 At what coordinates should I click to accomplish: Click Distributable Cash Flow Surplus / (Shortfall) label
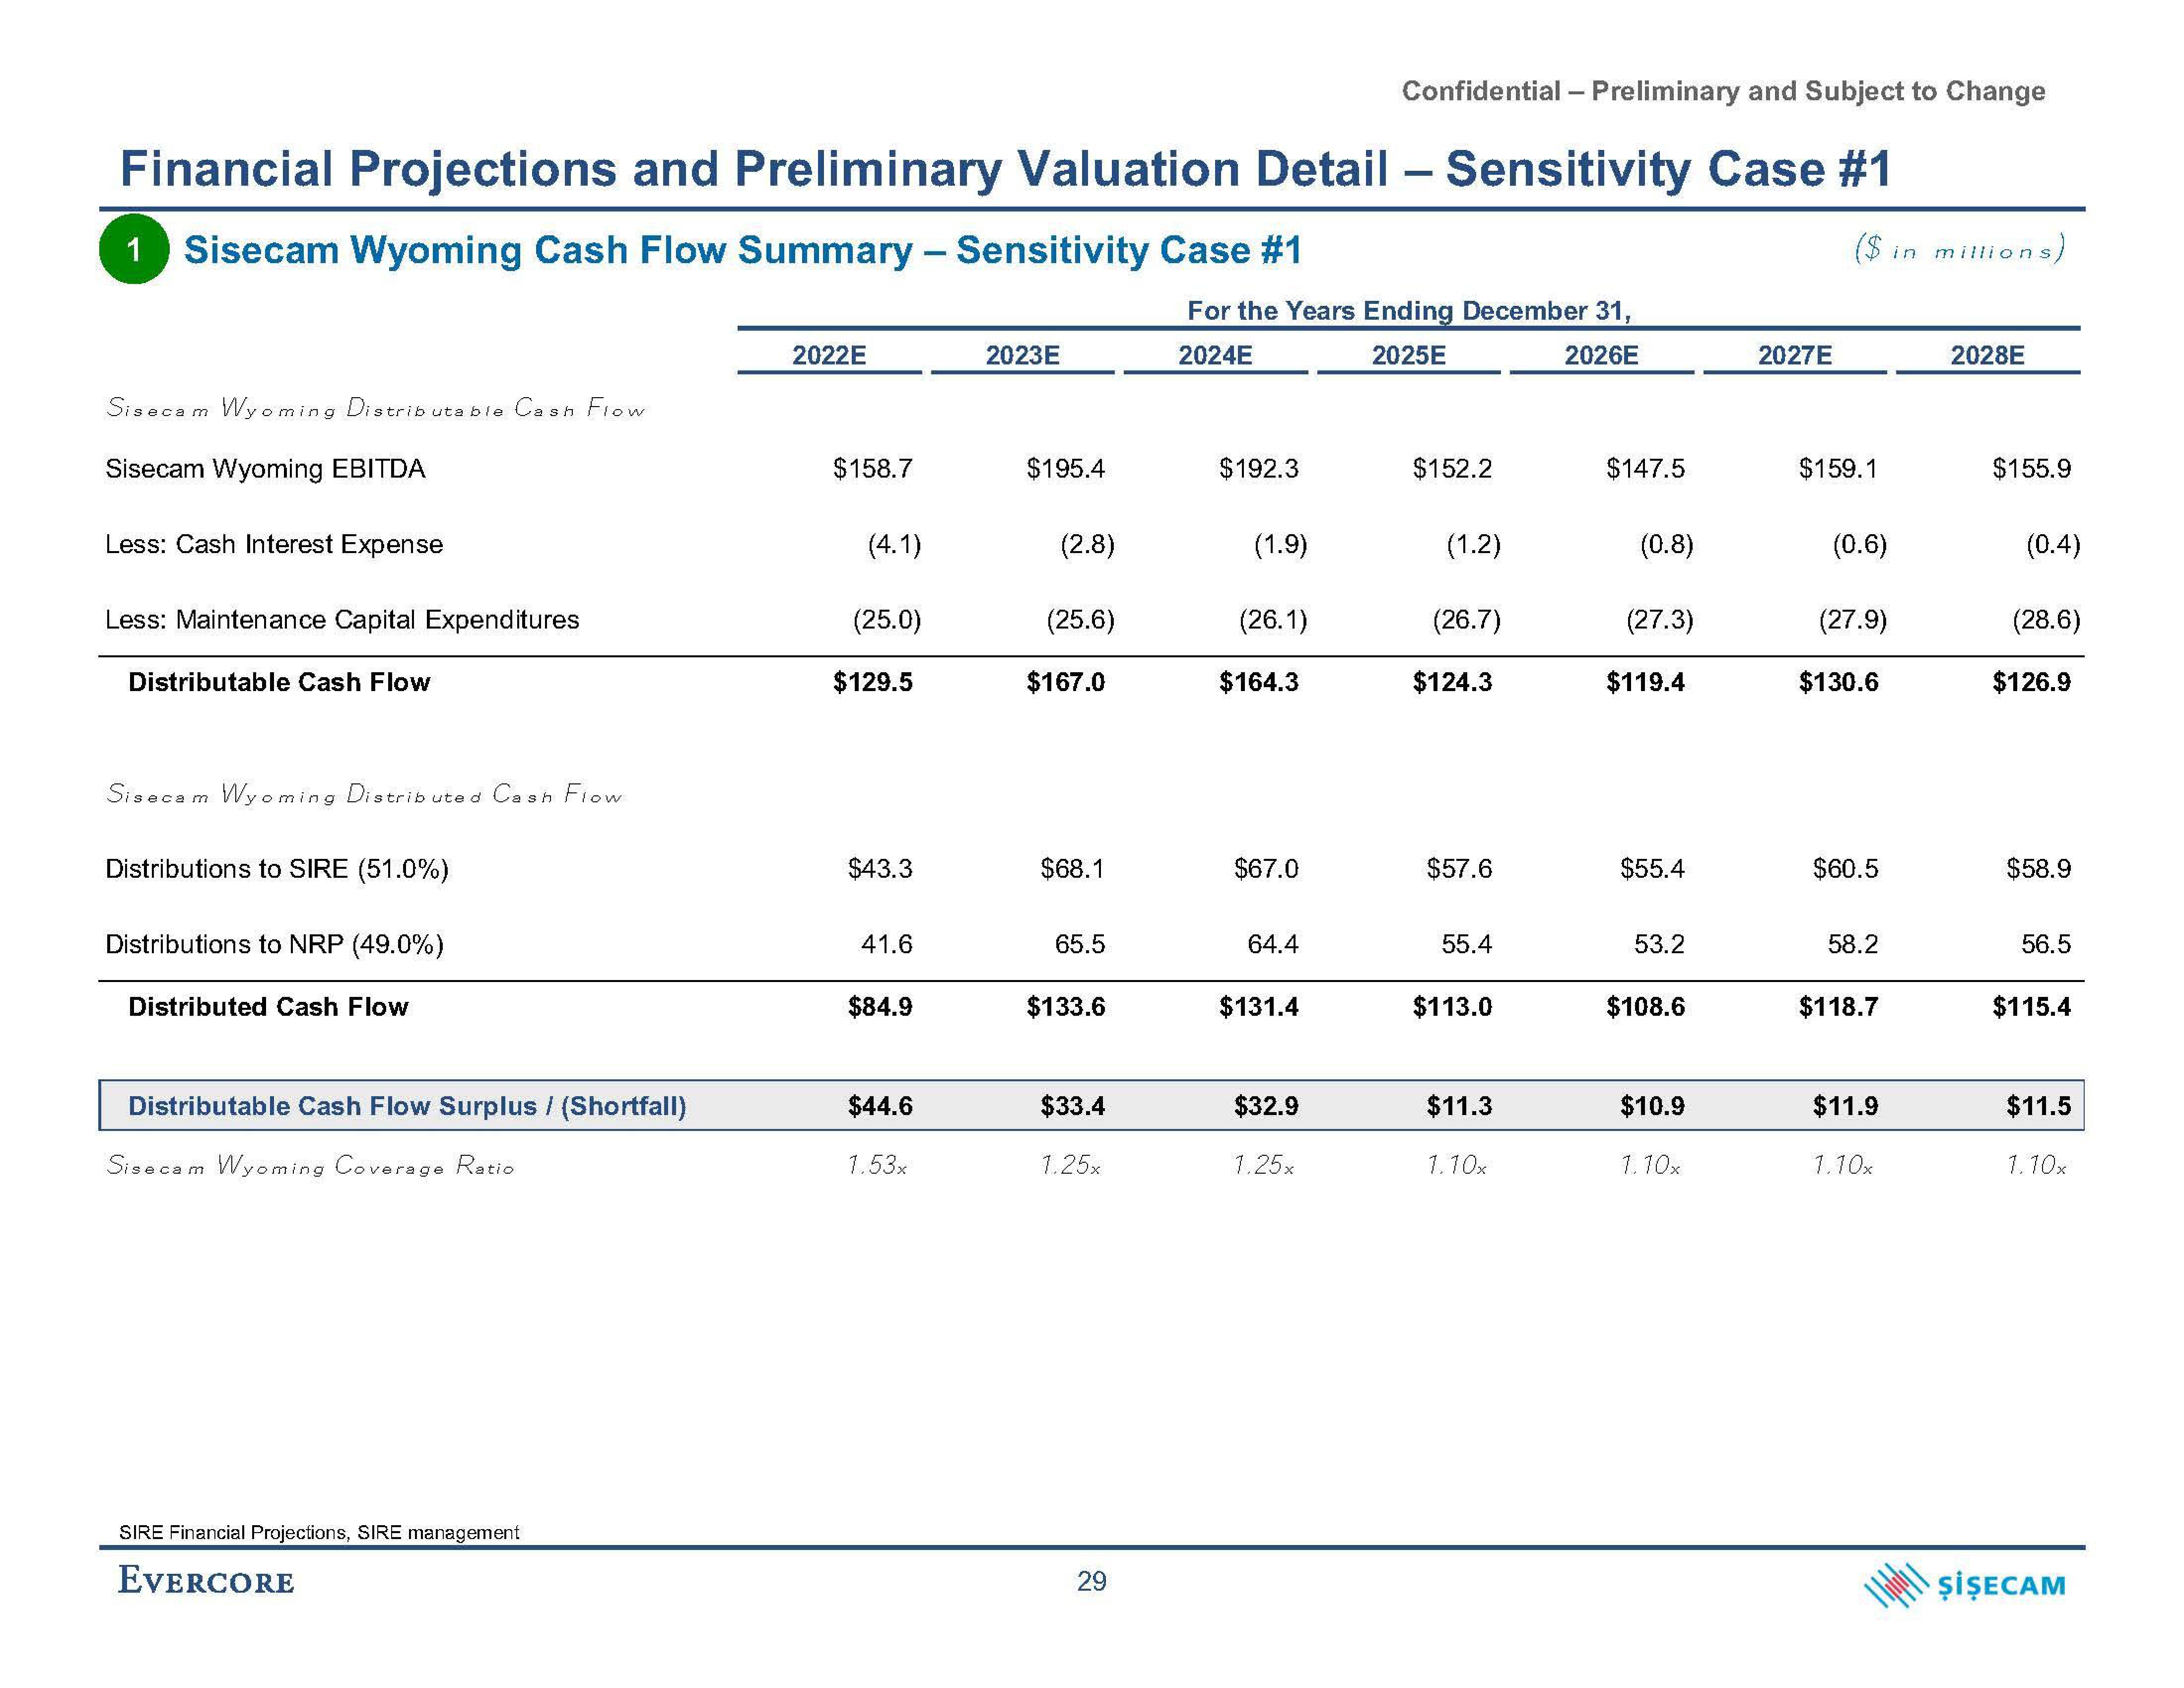(407, 1106)
